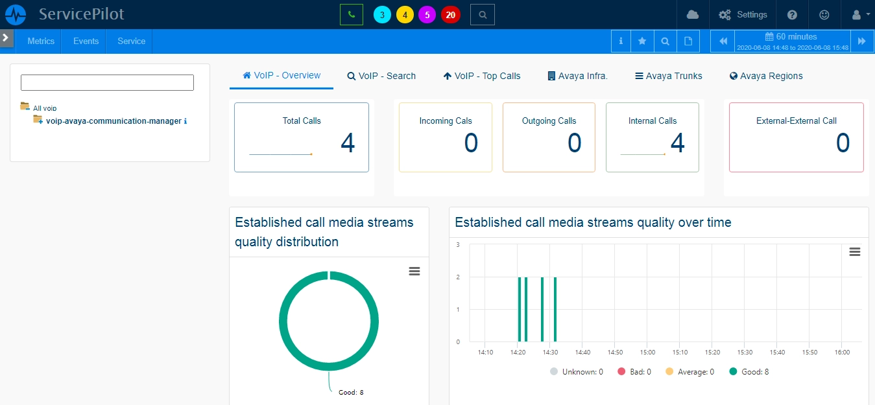Expand the left sidebar chevron
875x405 pixels.
[x=6, y=38]
